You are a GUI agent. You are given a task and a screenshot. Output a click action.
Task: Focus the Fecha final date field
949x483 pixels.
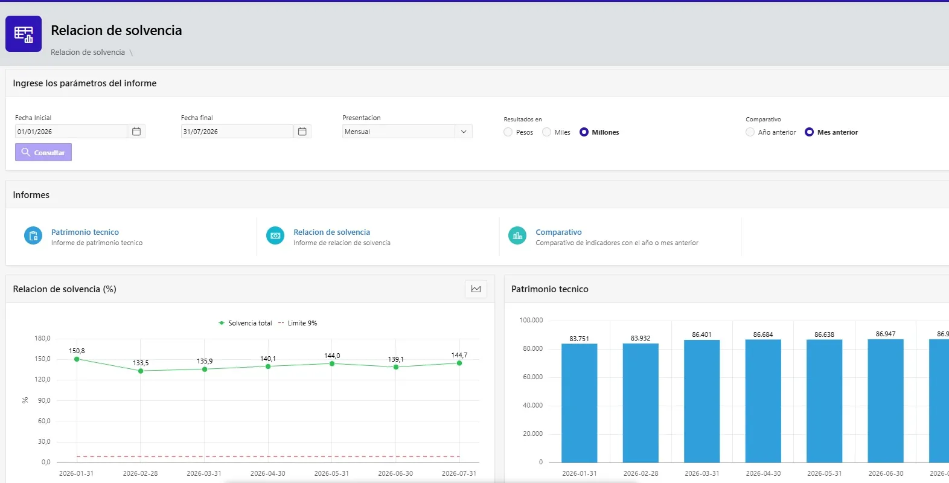[x=237, y=132]
